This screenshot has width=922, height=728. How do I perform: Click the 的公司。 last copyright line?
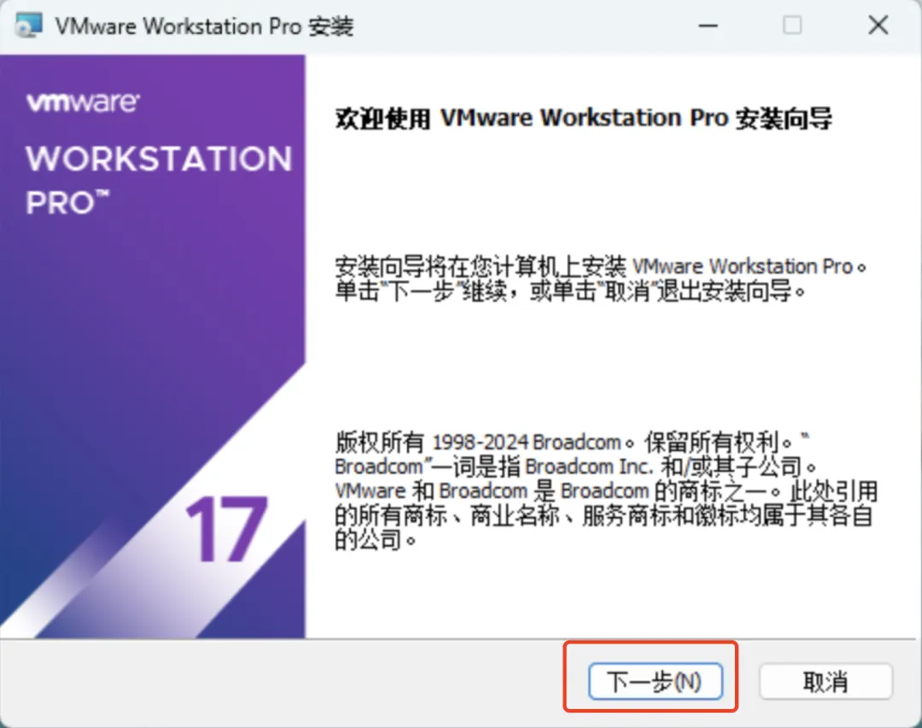pos(376,540)
